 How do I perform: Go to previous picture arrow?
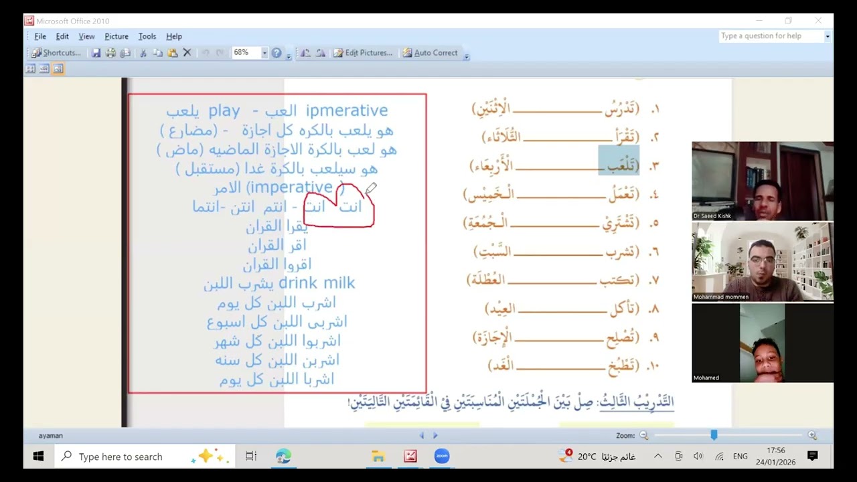click(422, 435)
